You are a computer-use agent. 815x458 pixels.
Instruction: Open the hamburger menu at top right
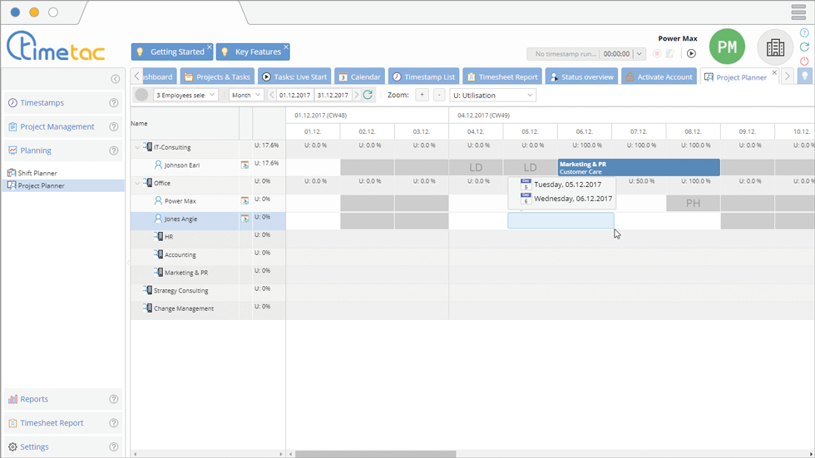coord(798,12)
